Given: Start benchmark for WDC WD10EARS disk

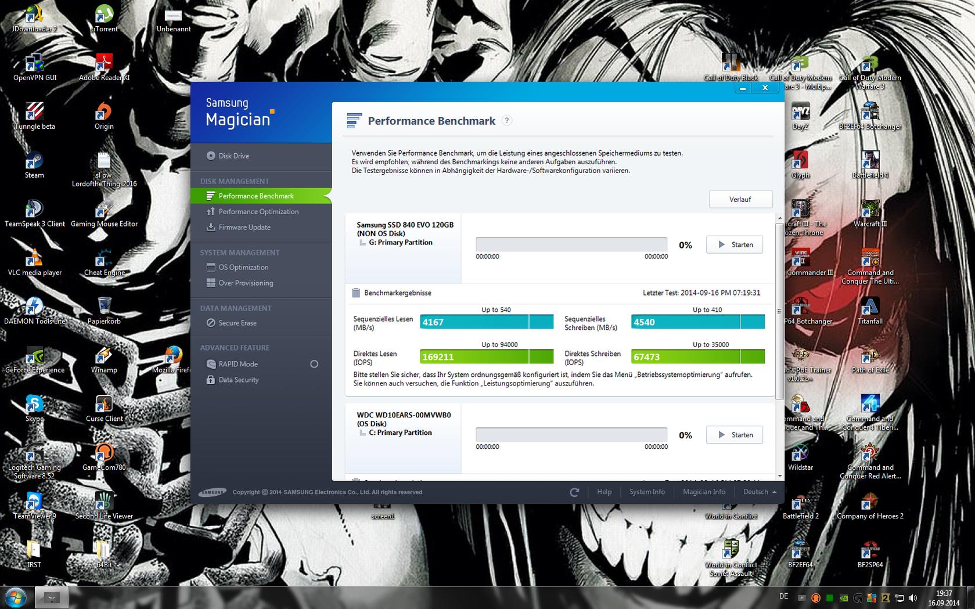Looking at the screenshot, I should click(x=735, y=435).
